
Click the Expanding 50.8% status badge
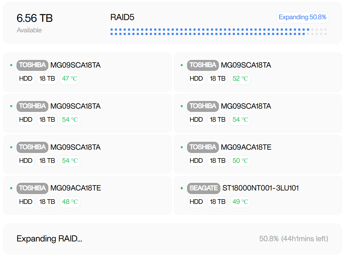[302, 17]
